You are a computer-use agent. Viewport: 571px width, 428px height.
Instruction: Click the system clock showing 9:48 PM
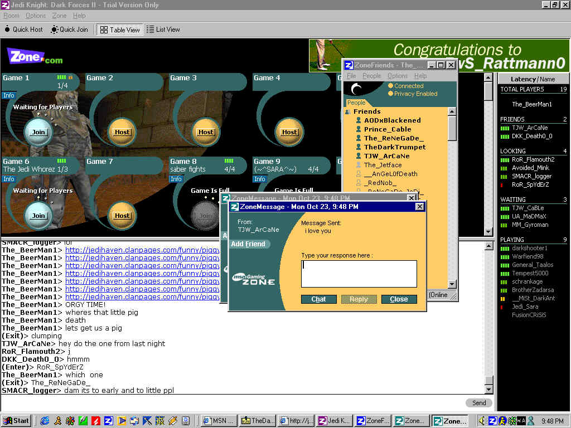(552, 421)
